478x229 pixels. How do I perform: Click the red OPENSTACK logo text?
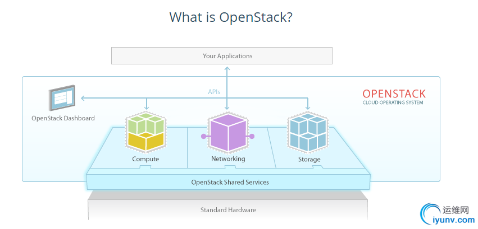[394, 94]
